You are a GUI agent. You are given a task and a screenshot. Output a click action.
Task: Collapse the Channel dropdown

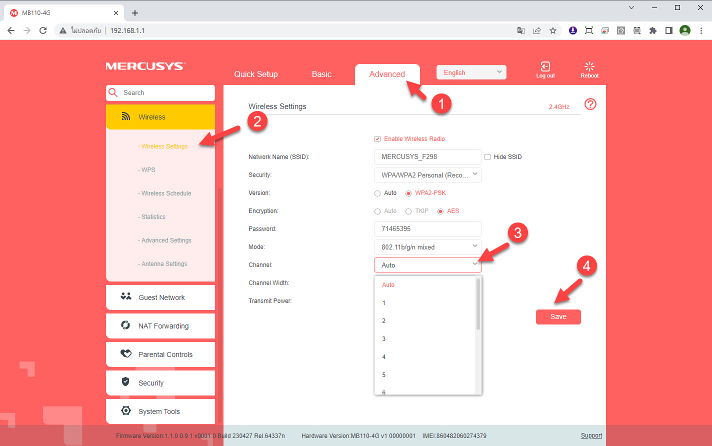[x=428, y=265]
